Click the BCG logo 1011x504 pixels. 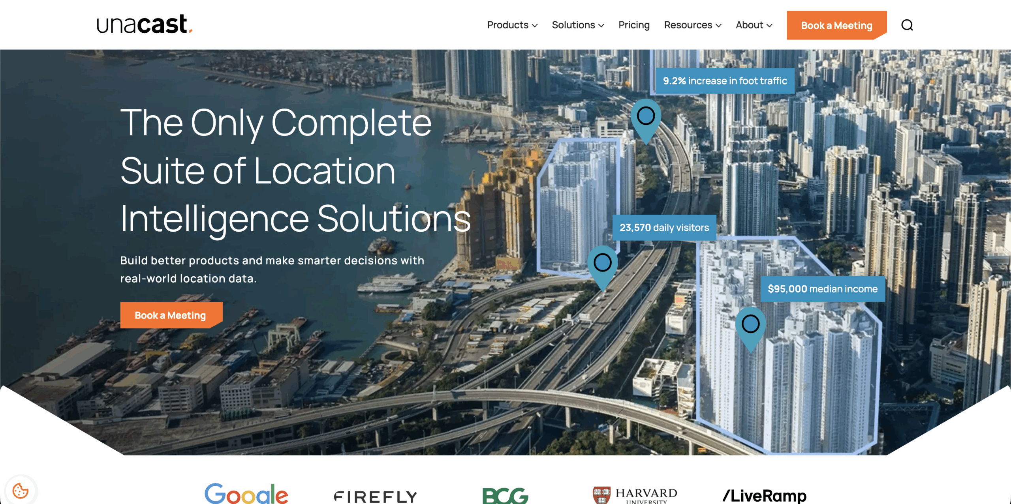(505, 495)
